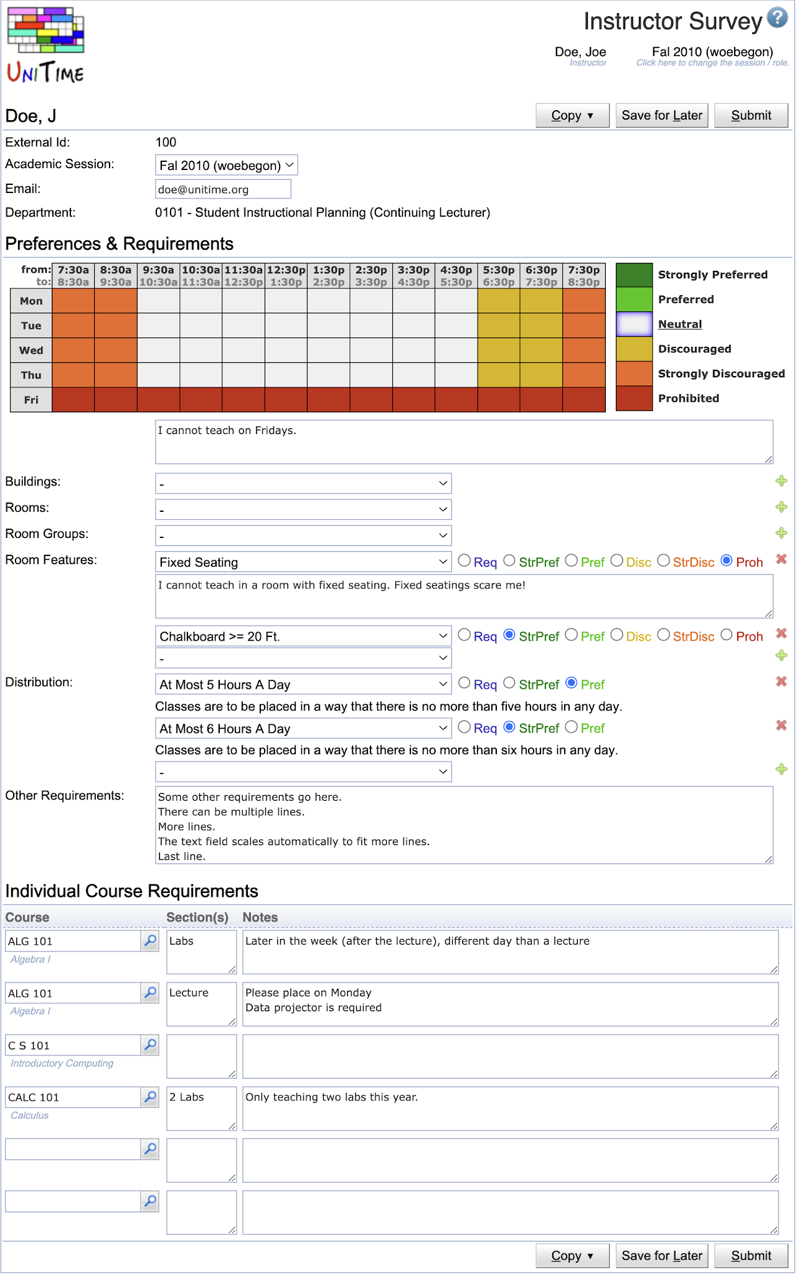
Task: Open the top Copy menu button
Action: coord(572,115)
